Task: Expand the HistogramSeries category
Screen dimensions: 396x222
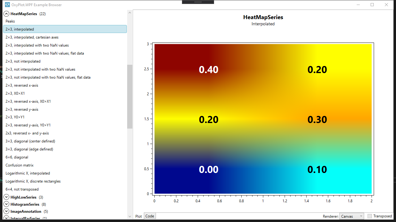Action: pos(6,204)
